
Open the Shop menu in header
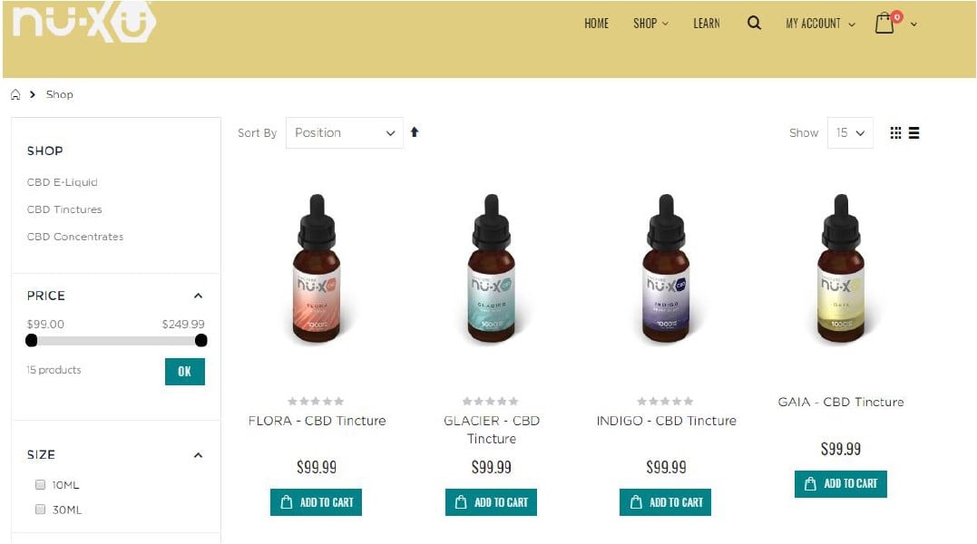point(650,23)
